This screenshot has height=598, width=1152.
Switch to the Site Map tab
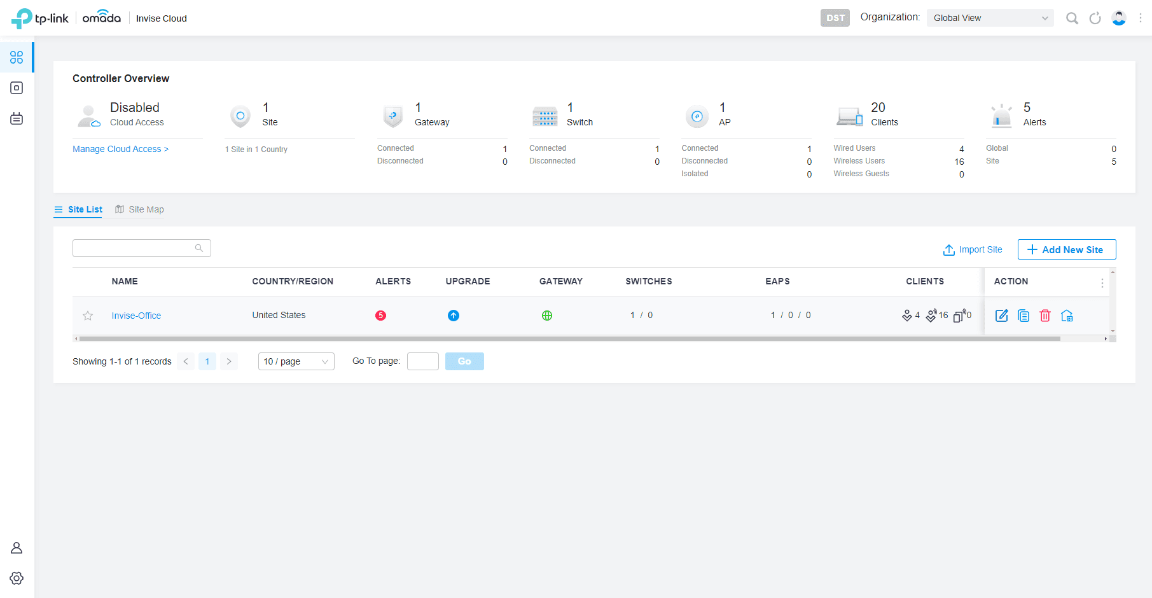tap(140, 209)
